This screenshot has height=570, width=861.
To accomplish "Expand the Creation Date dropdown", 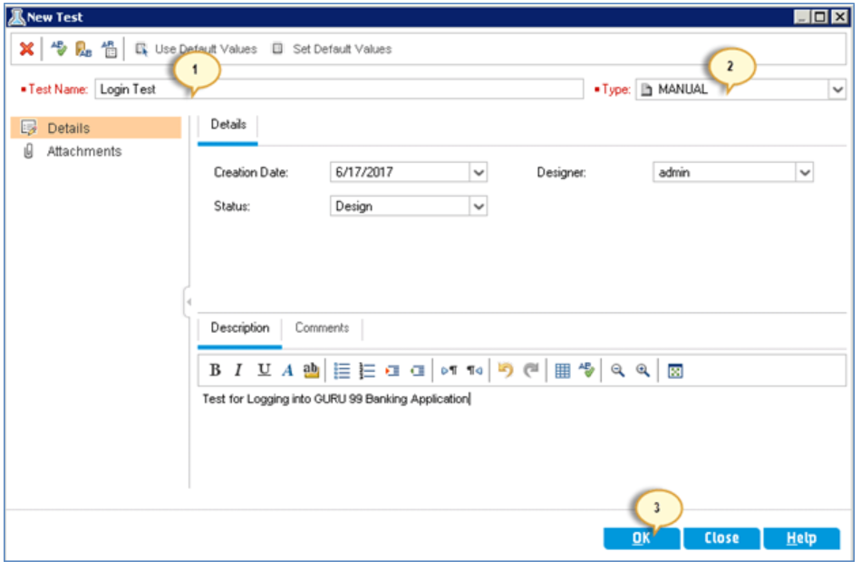I will (x=478, y=172).
